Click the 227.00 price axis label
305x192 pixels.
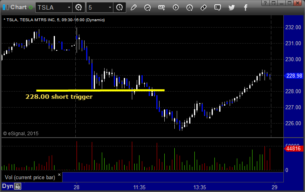tap(293, 107)
